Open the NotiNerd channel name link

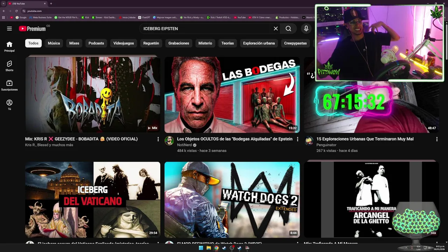[184, 145]
